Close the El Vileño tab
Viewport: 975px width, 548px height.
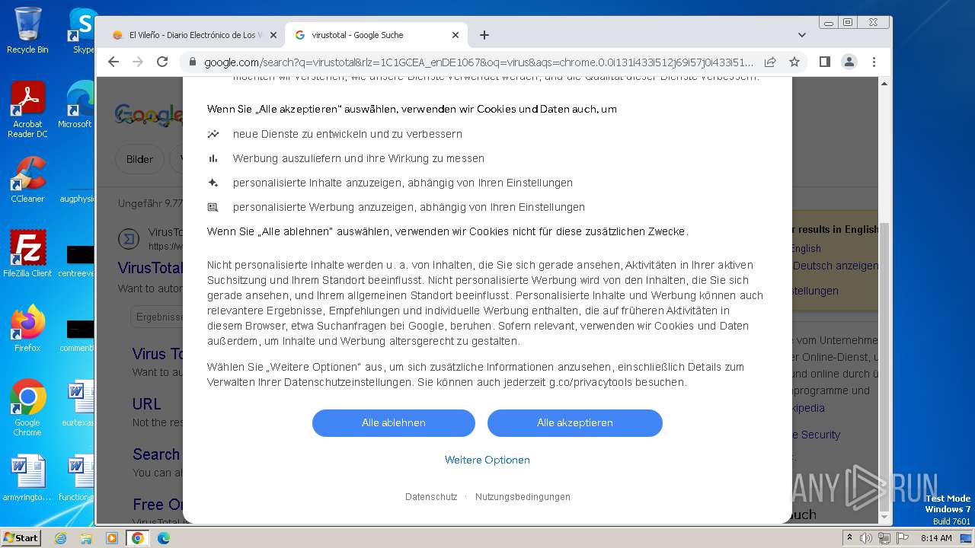click(x=273, y=35)
